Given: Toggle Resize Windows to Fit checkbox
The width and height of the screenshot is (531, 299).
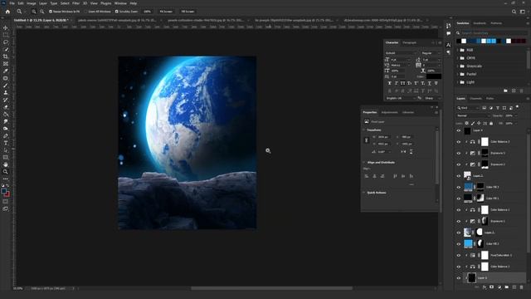Looking at the screenshot, I should 51,12.
